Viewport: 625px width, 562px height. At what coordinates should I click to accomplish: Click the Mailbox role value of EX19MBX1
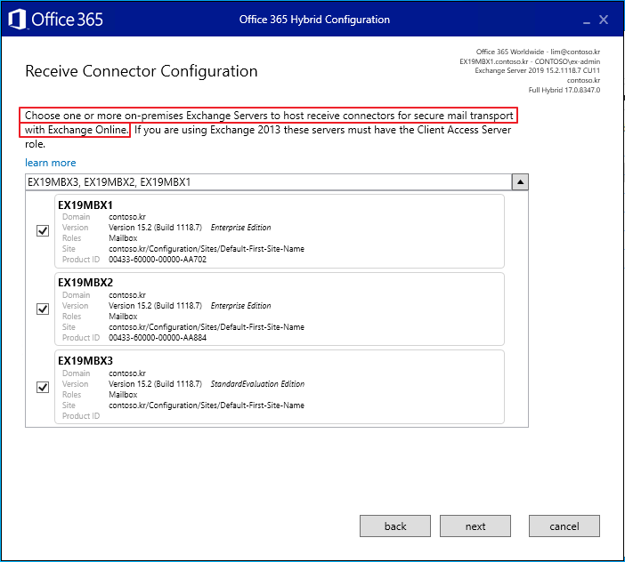pos(123,238)
